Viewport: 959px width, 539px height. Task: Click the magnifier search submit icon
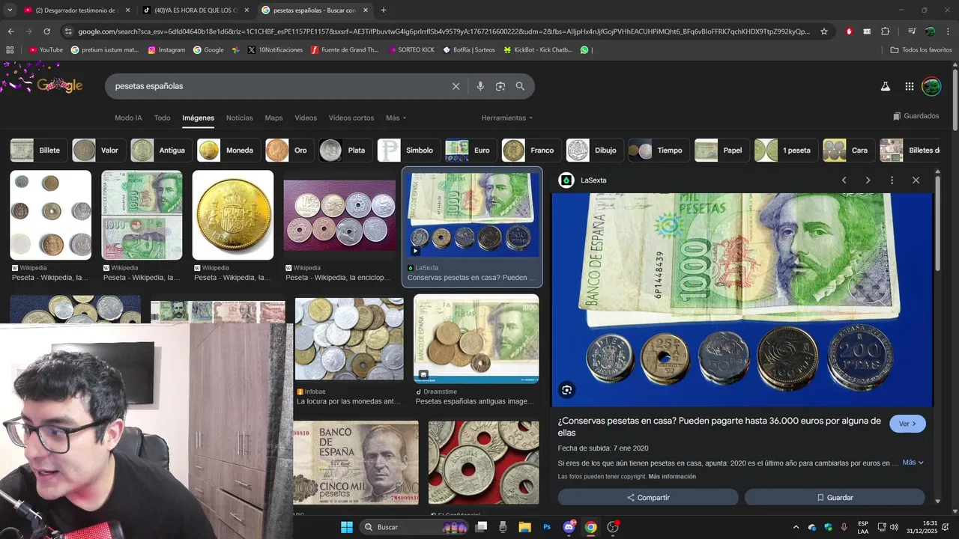pos(520,86)
